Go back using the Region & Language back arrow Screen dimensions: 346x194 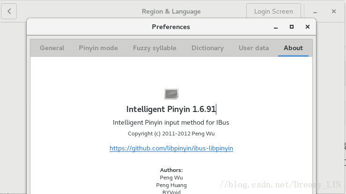click(x=9, y=11)
